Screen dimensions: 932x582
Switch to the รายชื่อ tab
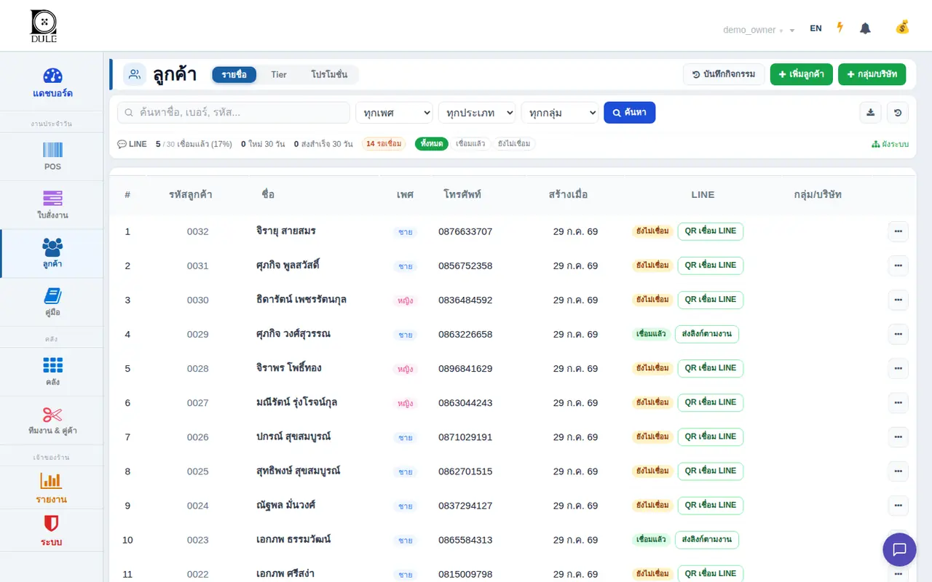click(234, 74)
